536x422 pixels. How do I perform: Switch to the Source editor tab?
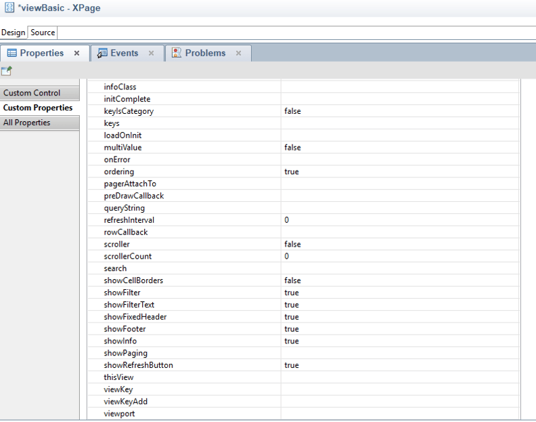pyautogui.click(x=43, y=33)
